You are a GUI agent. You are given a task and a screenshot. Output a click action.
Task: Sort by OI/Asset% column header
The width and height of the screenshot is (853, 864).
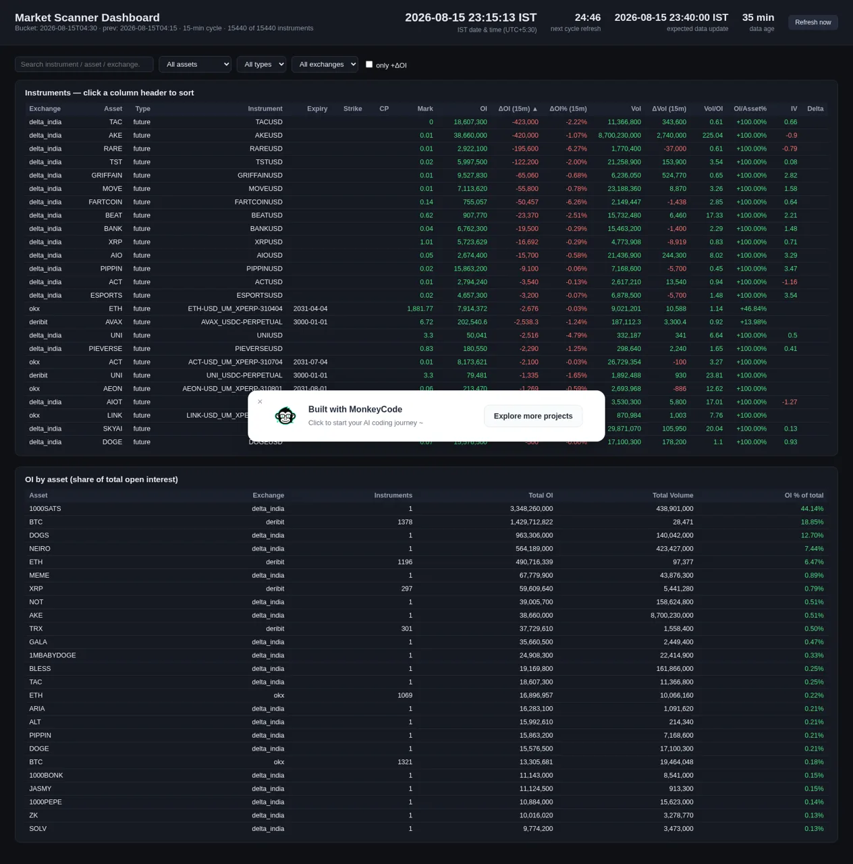coord(750,109)
